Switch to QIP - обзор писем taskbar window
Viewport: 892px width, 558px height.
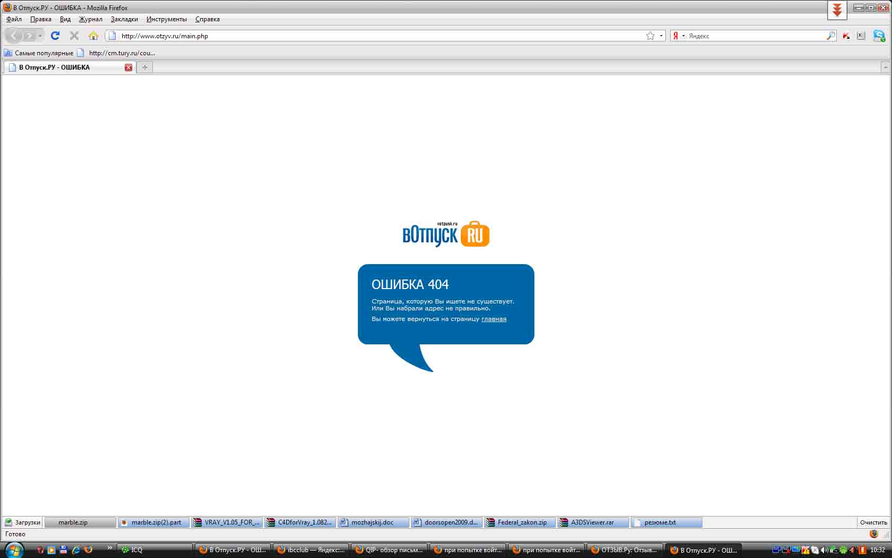(390, 550)
